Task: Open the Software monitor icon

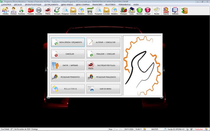Action: click(175, 11)
